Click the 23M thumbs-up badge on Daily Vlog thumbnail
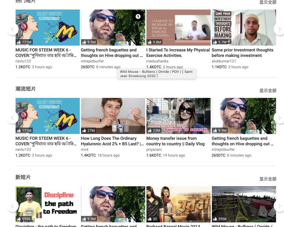284x227 pixels. coord(154,130)
